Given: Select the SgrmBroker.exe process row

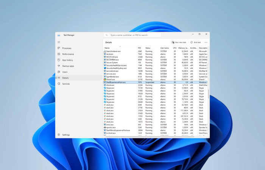Looking at the screenshot, I should pyautogui.click(x=155, y=77).
